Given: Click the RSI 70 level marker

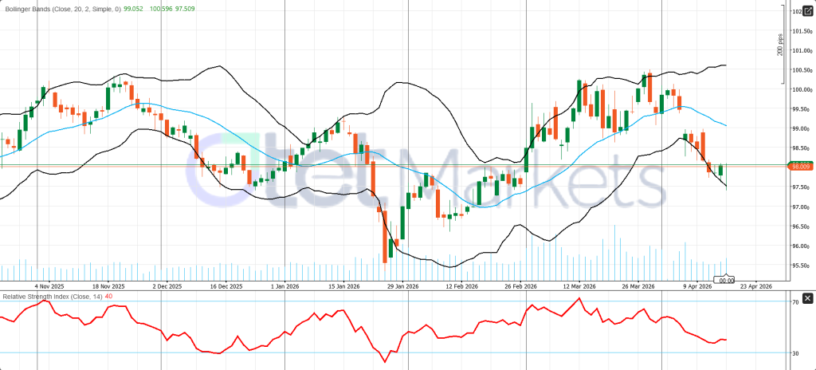Looking at the screenshot, I should [x=795, y=302].
